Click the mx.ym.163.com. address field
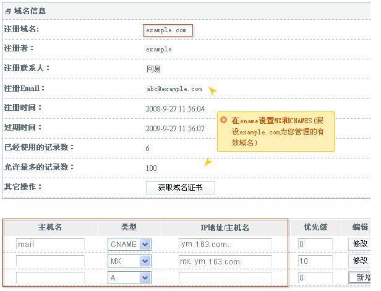381x291 pixels. tap(225, 261)
